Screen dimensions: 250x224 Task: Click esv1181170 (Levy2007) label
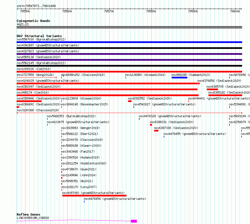pyautogui.click(x=79, y=187)
